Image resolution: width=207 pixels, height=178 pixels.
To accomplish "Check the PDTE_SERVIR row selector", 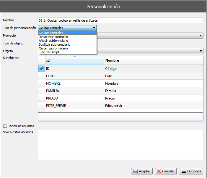I will (x=41, y=105).
